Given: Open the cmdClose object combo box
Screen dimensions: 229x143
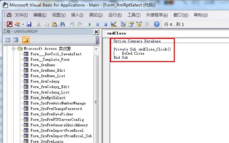Looking at the screenshot, I should click(x=167, y=33).
